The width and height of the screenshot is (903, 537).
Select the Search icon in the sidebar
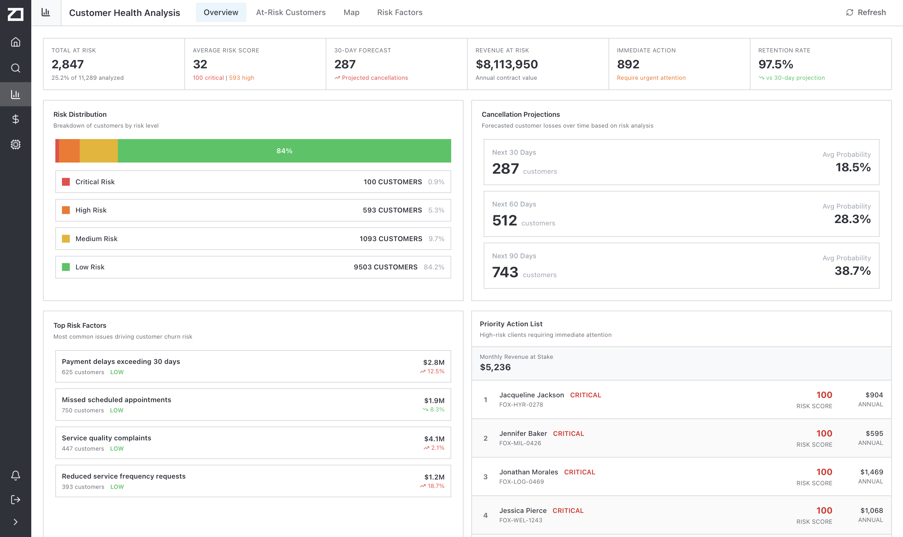(x=16, y=68)
